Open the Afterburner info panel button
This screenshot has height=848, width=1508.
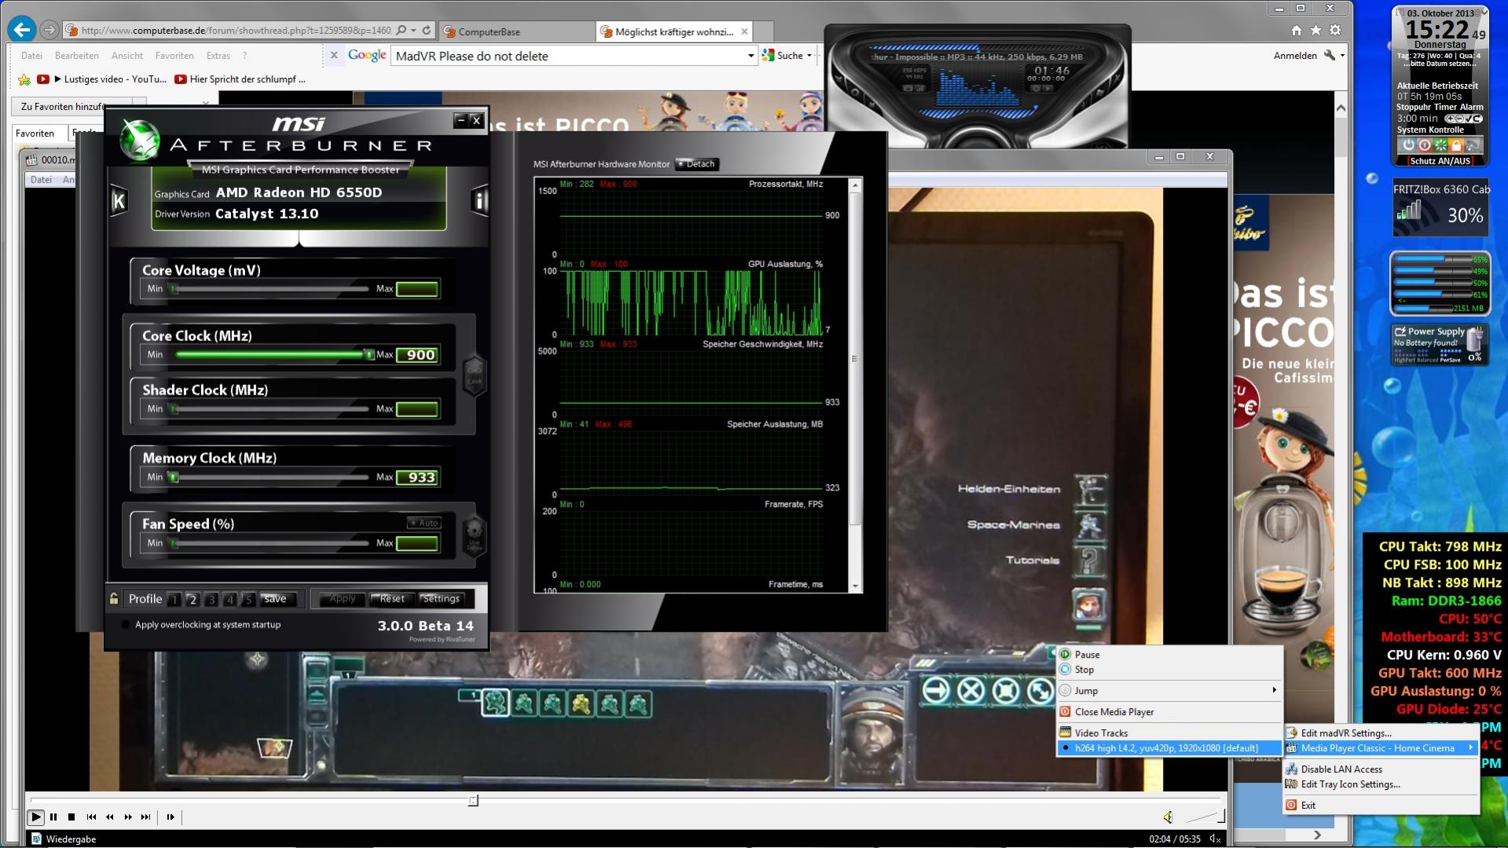(x=479, y=201)
